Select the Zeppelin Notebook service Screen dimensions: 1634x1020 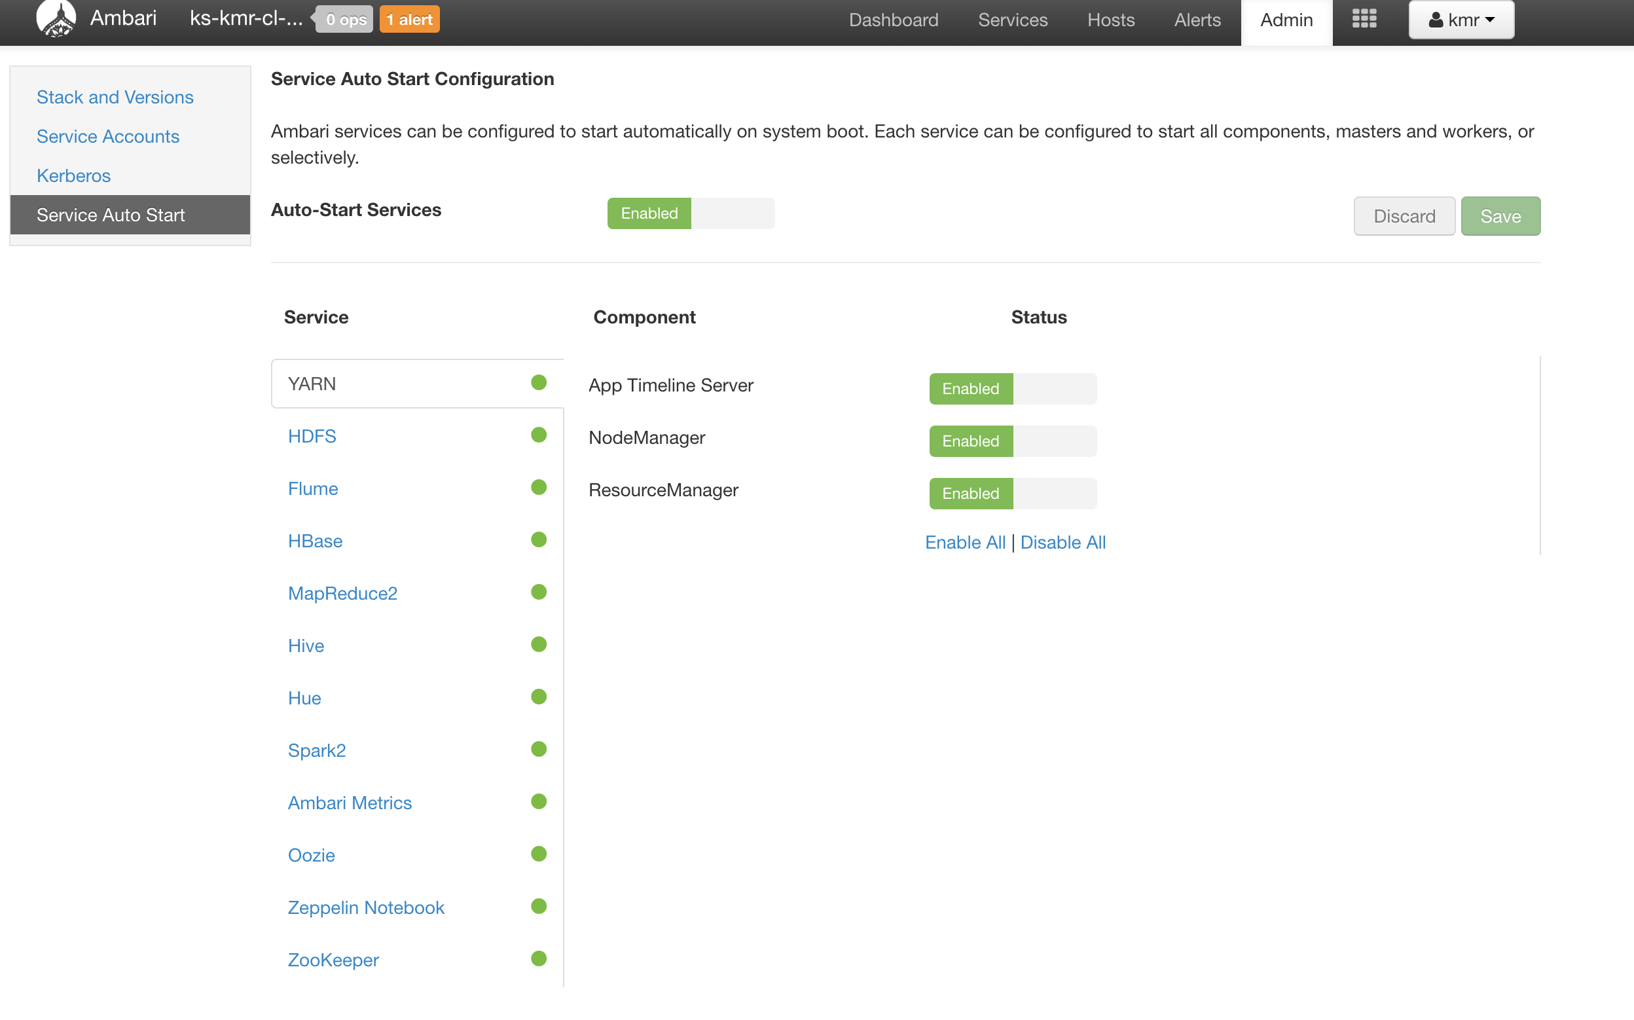click(x=365, y=907)
